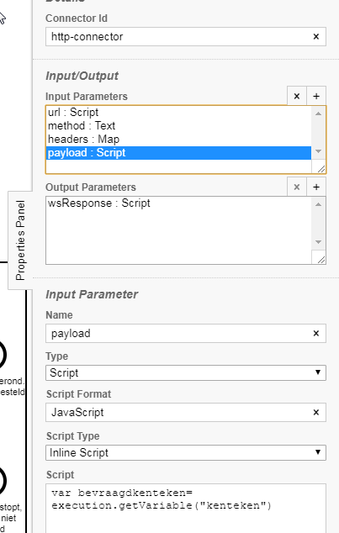Screen dimensions: 339x533
Task: Clear the payload Name field
Action: (316, 334)
